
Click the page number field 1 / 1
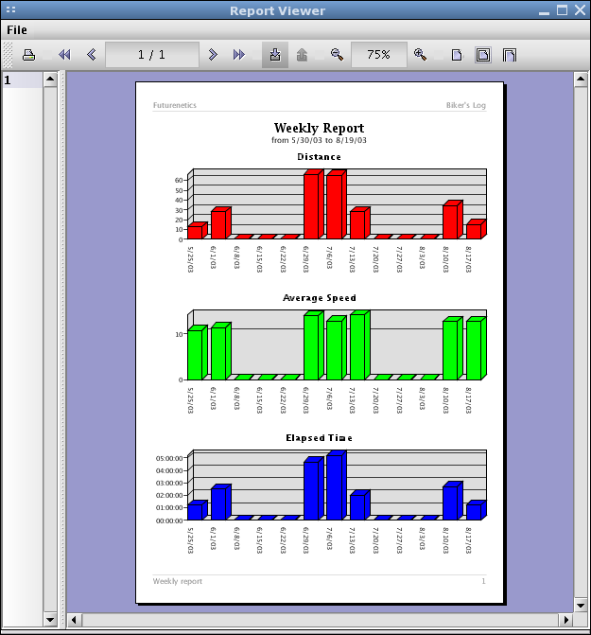pyautogui.click(x=152, y=55)
